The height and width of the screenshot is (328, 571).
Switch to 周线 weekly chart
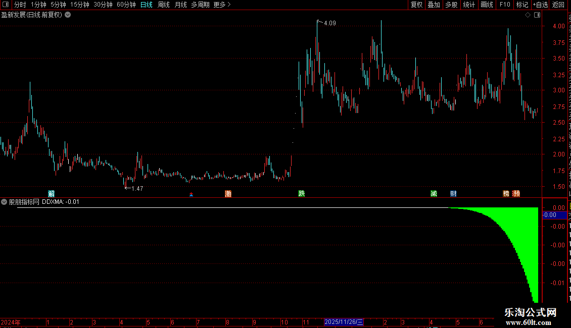pyautogui.click(x=164, y=5)
